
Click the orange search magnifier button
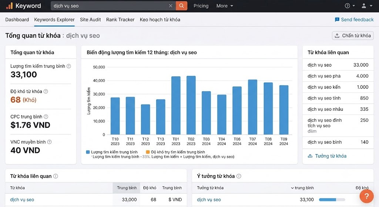pos(181,6)
